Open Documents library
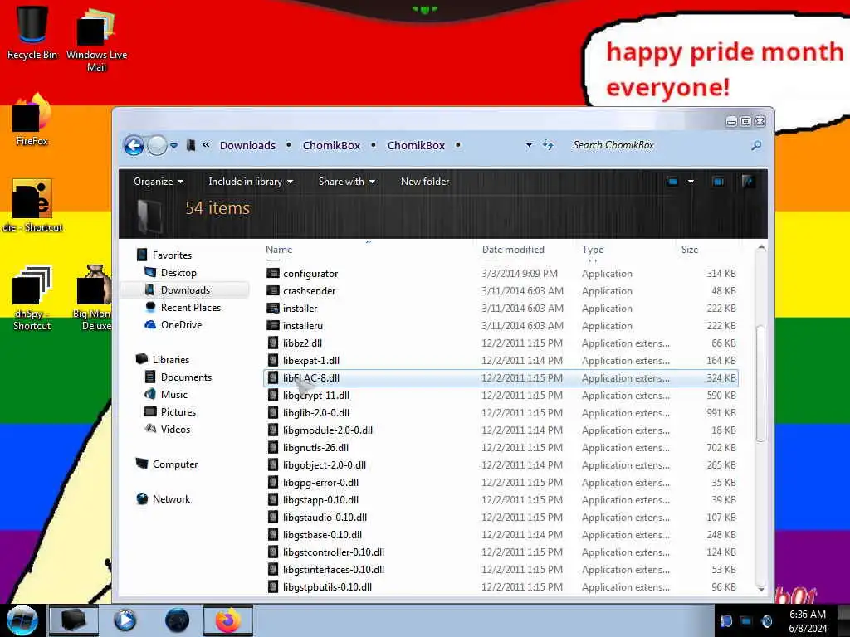This screenshot has width=850, height=637. point(186,377)
